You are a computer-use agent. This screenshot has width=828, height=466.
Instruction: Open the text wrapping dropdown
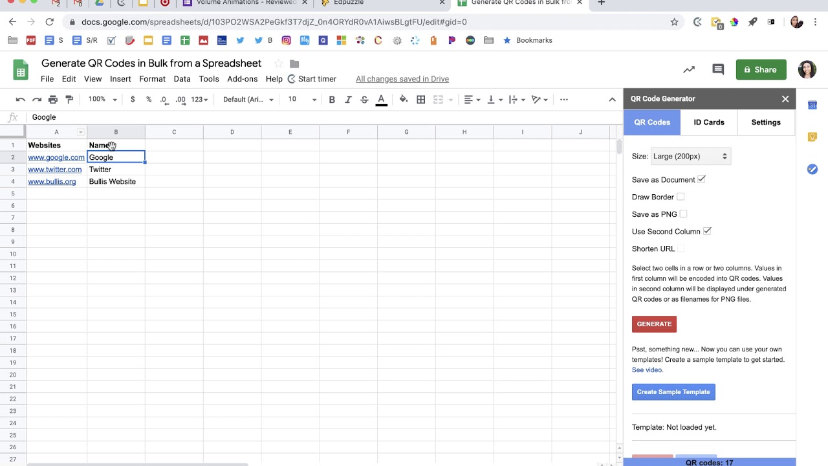tap(517, 100)
